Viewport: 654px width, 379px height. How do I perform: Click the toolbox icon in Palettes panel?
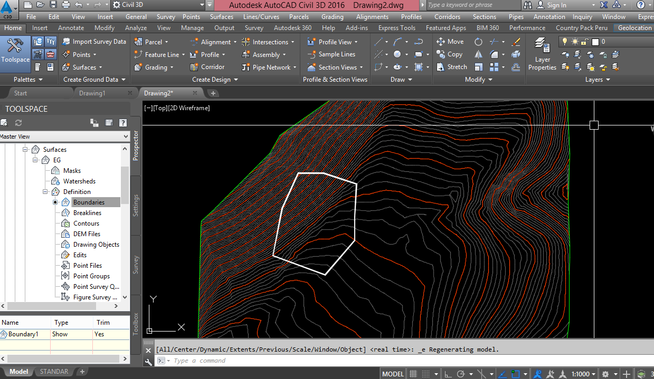click(51, 54)
